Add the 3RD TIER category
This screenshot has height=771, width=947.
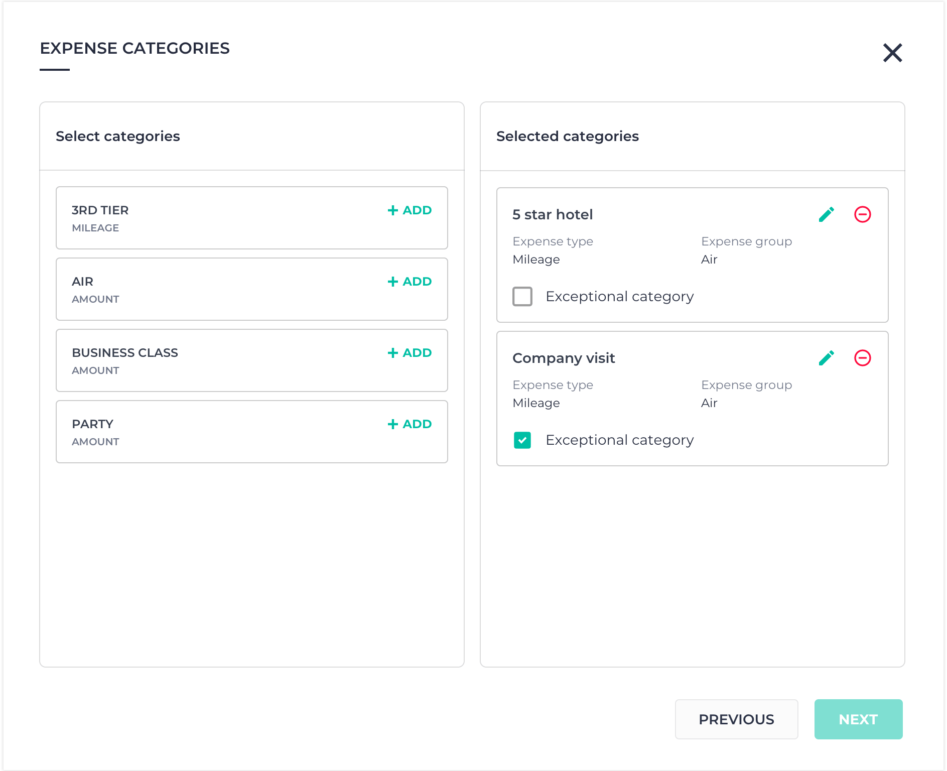coord(410,210)
